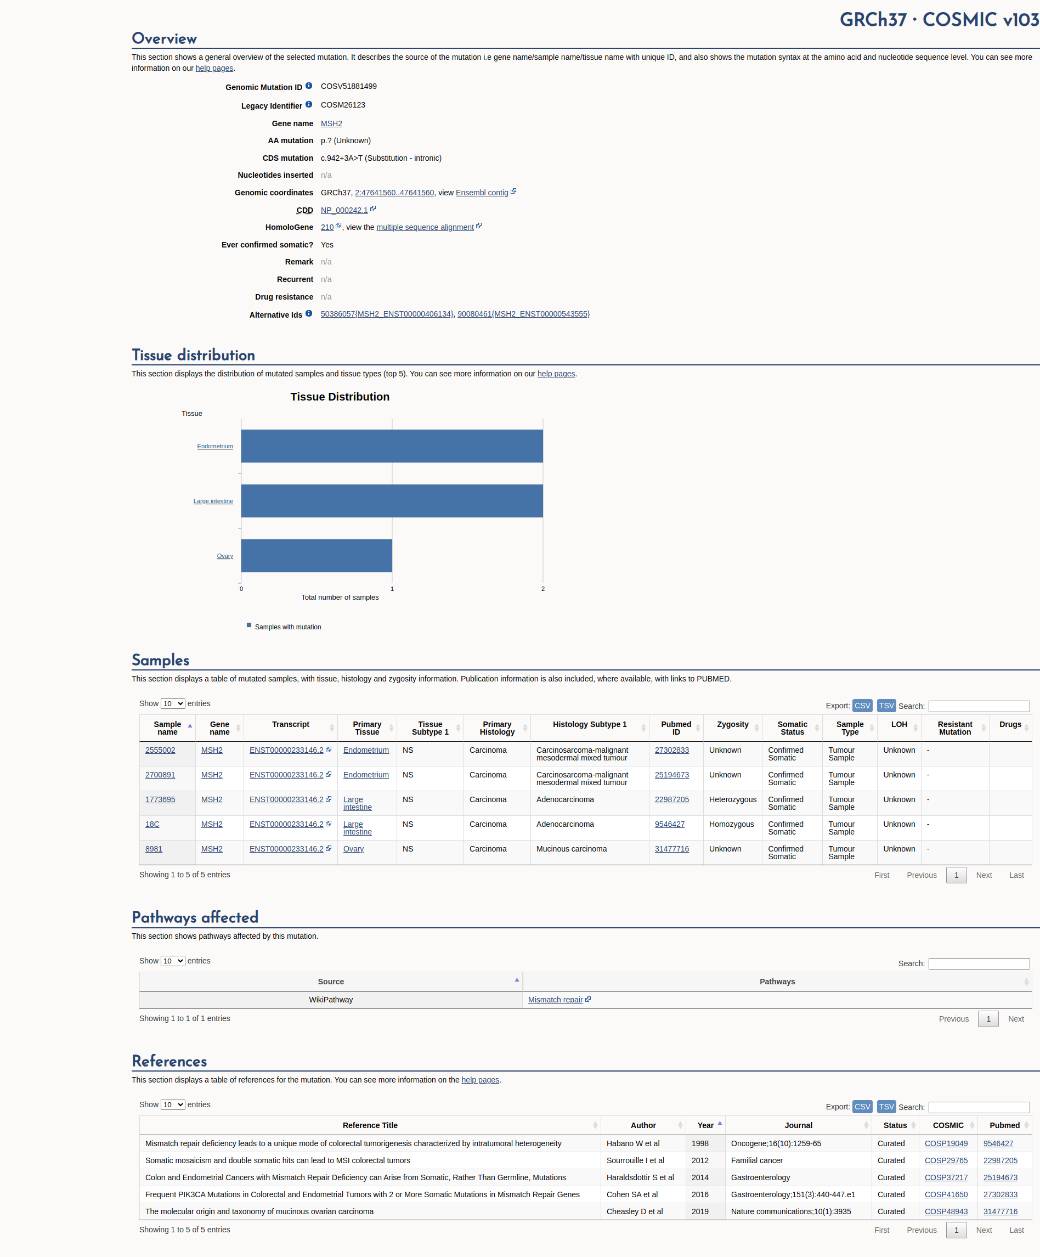This screenshot has height=1257, width=1040.
Task: Sort references by Journal column
Action: [798, 1125]
